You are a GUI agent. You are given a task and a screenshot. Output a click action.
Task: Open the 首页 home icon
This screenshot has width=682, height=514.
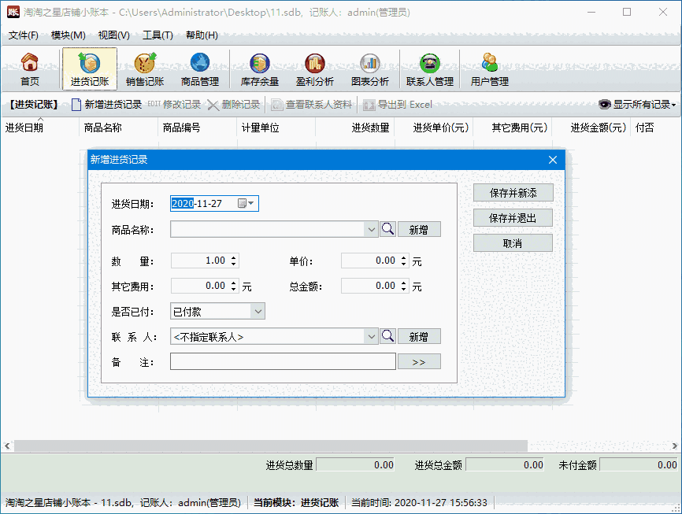coord(30,68)
